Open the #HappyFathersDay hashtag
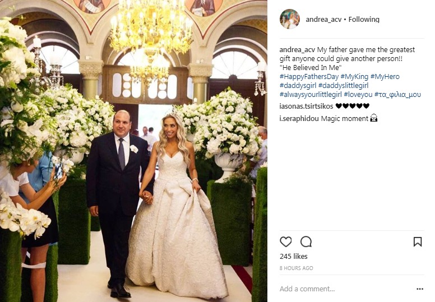The height and width of the screenshot is (302, 435). pos(309,77)
